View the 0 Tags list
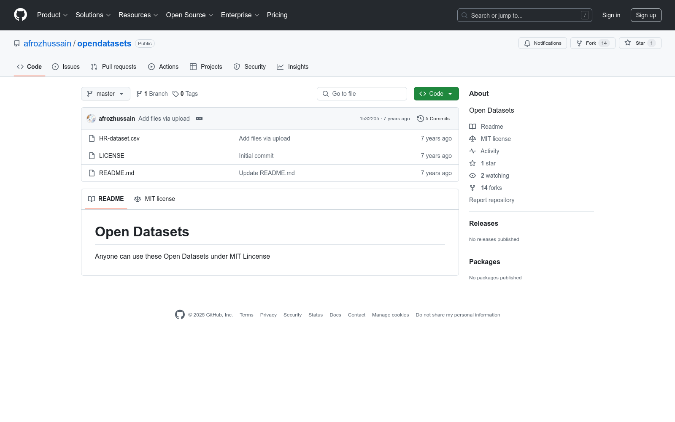The height and width of the screenshot is (422, 675). [x=185, y=94]
